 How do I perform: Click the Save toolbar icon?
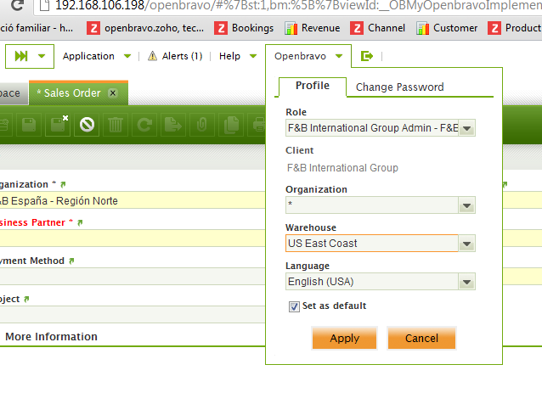coord(29,124)
